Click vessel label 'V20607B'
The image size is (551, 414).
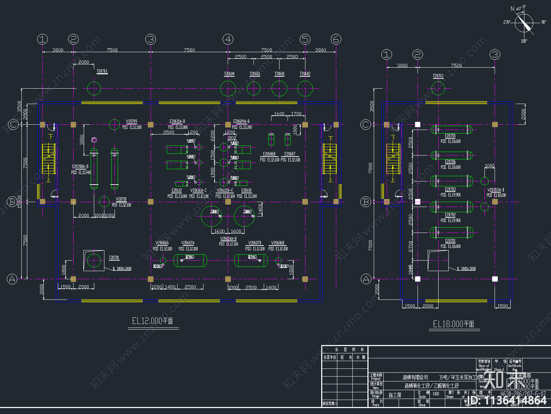pos(255,243)
